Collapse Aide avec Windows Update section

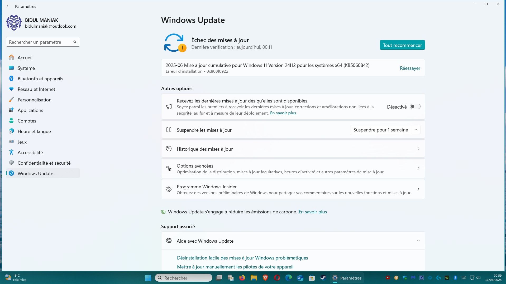(293, 241)
